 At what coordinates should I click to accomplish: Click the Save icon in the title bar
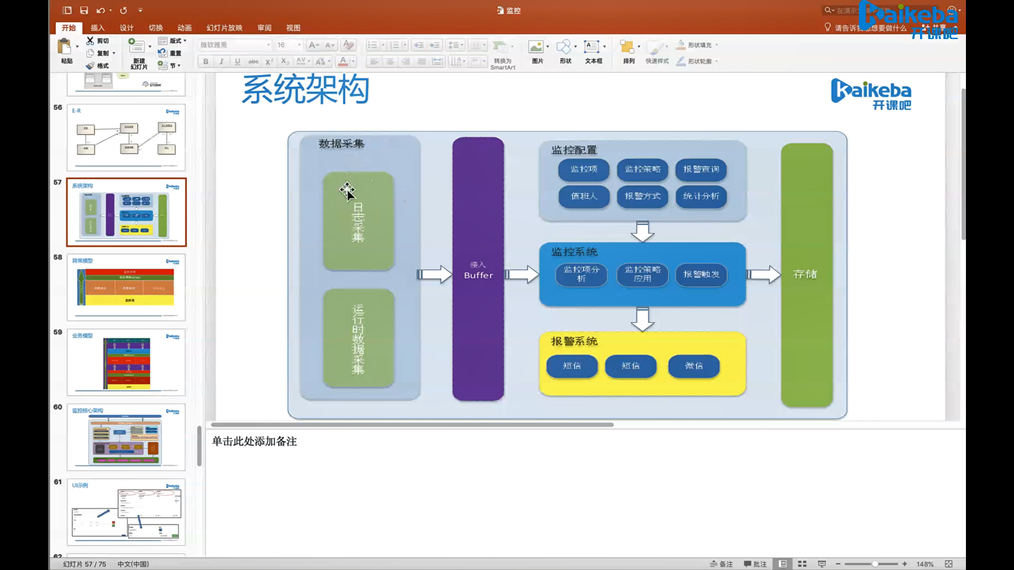click(84, 10)
